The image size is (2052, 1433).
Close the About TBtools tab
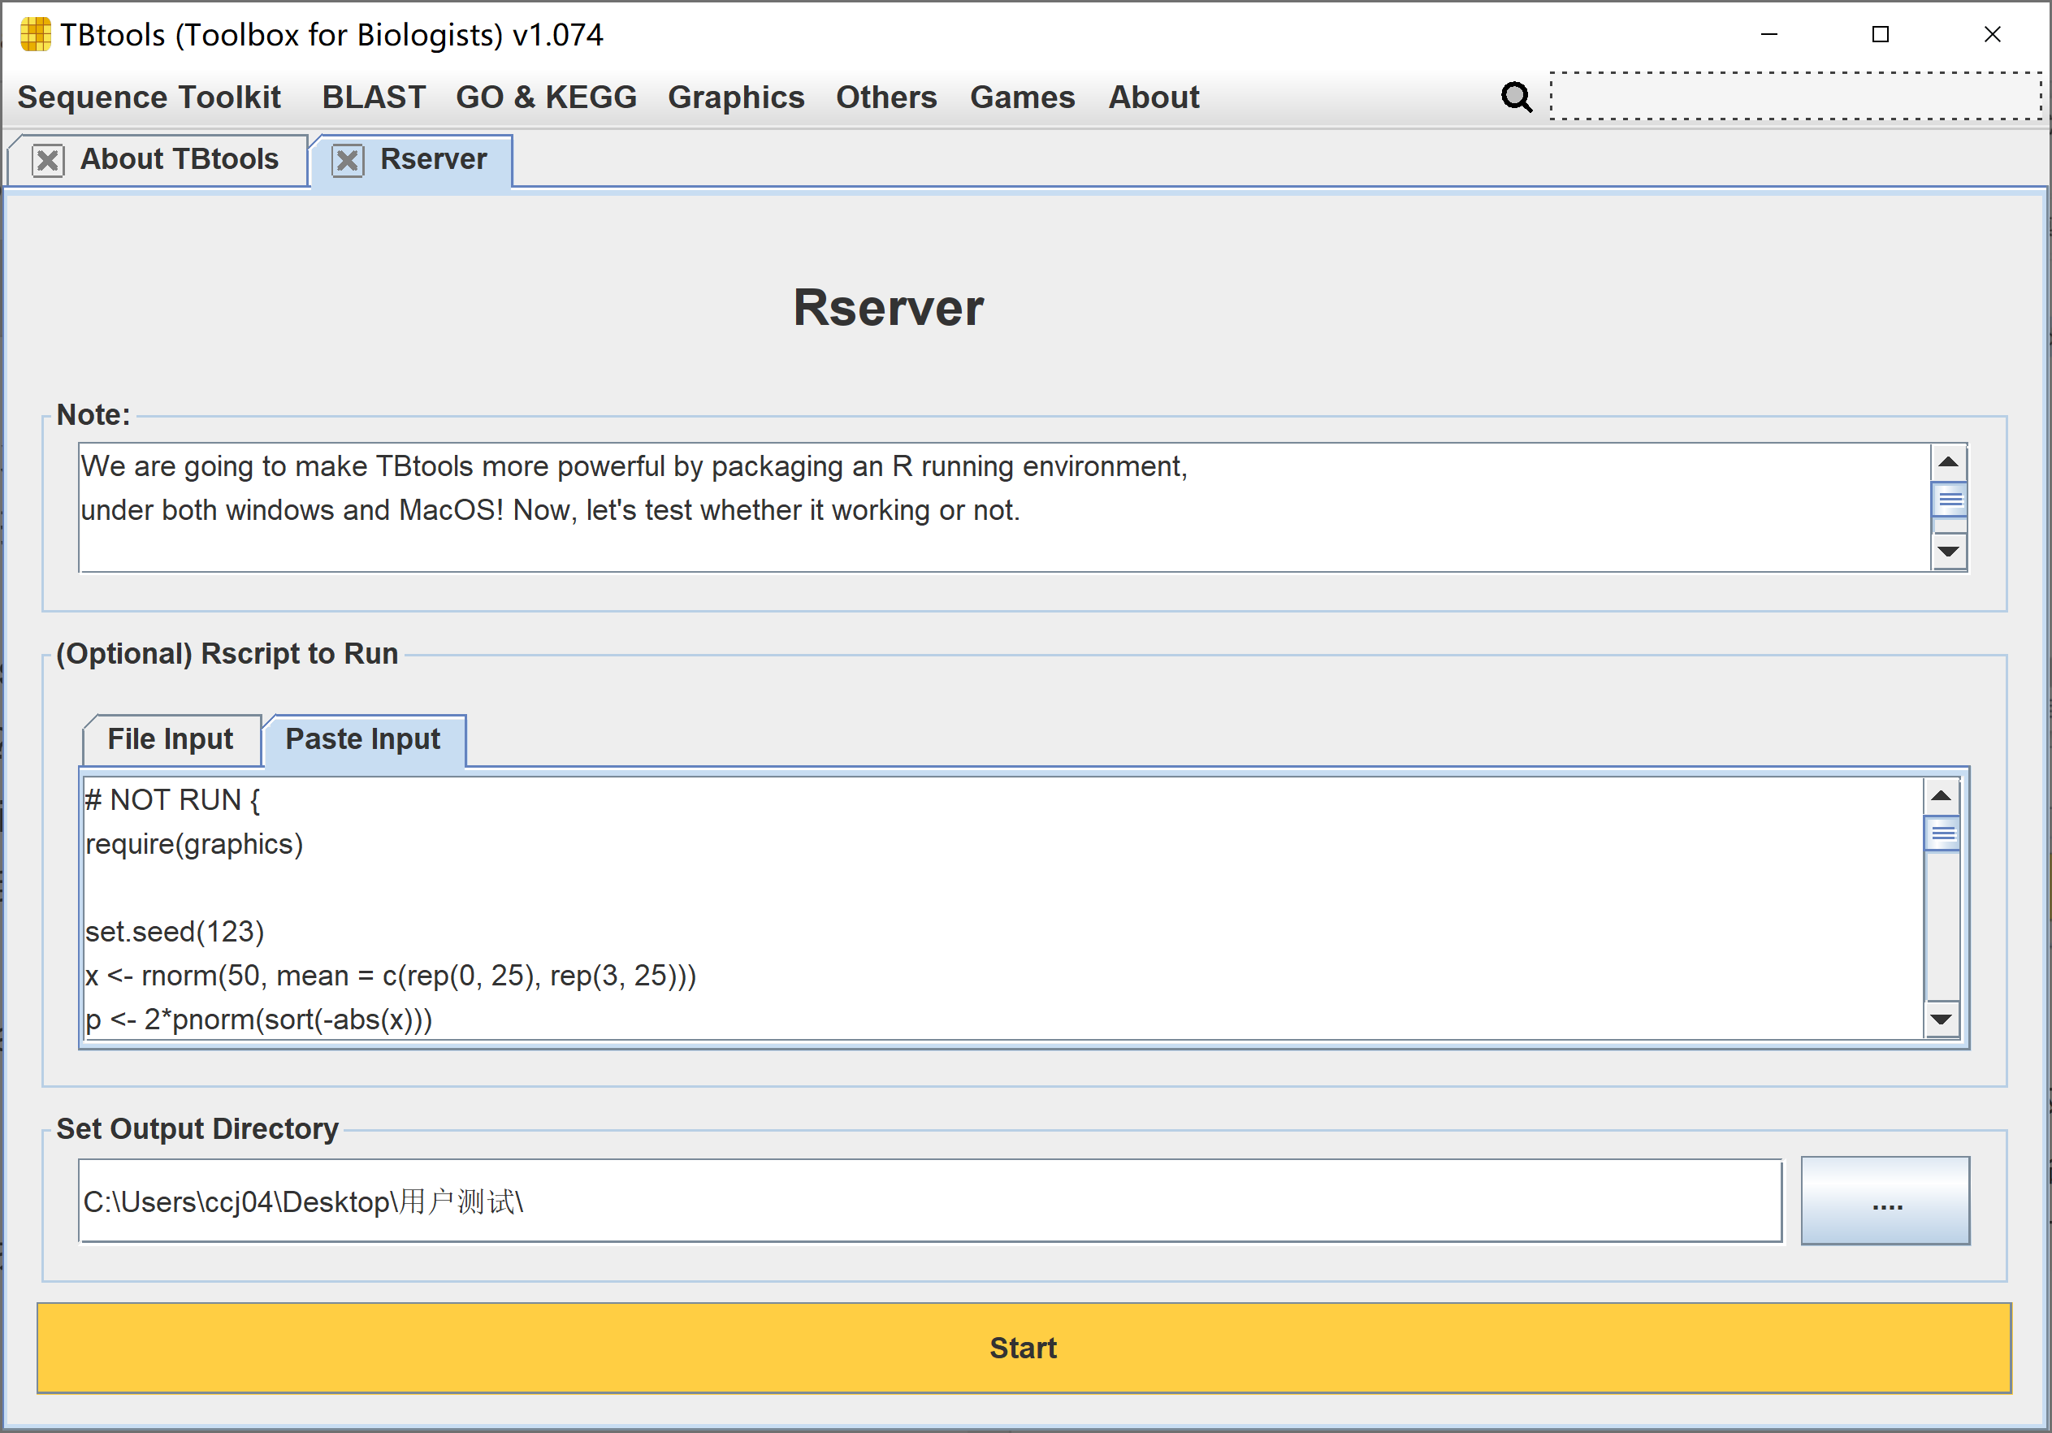click(47, 161)
